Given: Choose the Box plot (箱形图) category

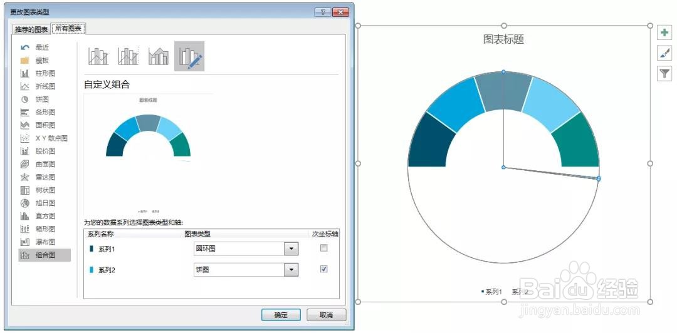Looking at the screenshot, I should [x=39, y=229].
